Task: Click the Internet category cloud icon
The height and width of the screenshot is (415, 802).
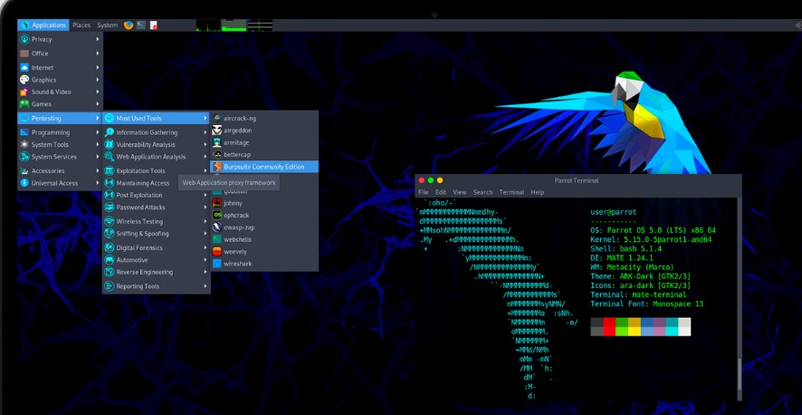Action: [x=24, y=68]
